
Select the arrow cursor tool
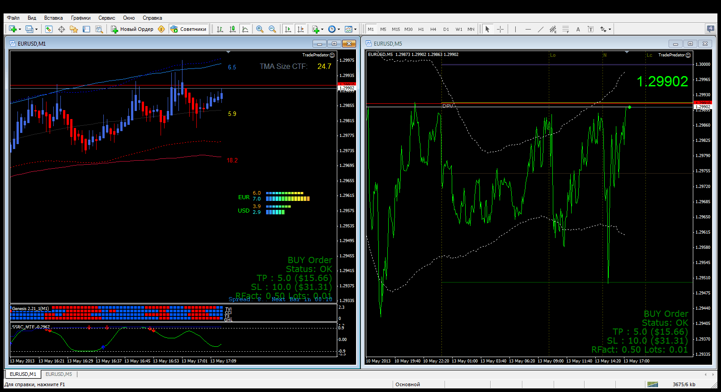coord(488,29)
